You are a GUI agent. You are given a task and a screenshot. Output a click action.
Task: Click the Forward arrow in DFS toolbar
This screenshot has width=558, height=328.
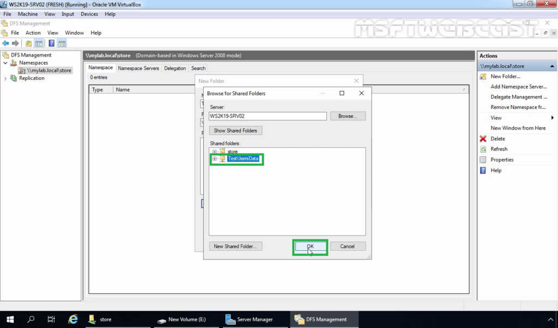15,44
